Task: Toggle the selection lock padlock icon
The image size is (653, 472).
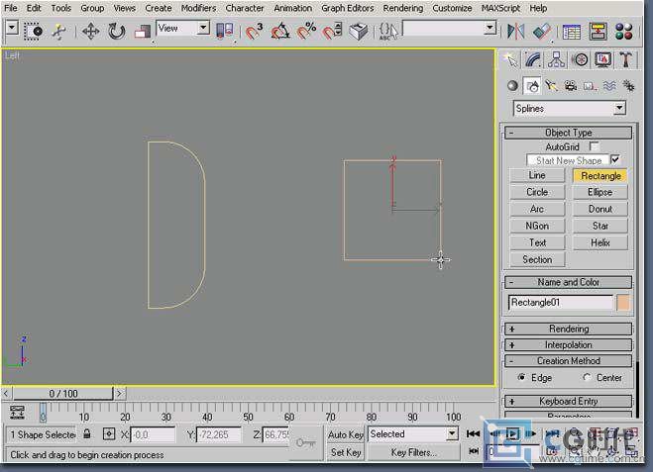Action: (86, 434)
